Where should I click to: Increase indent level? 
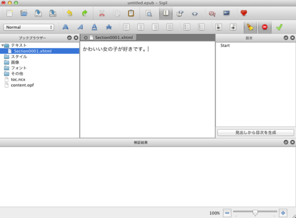pos(233,27)
